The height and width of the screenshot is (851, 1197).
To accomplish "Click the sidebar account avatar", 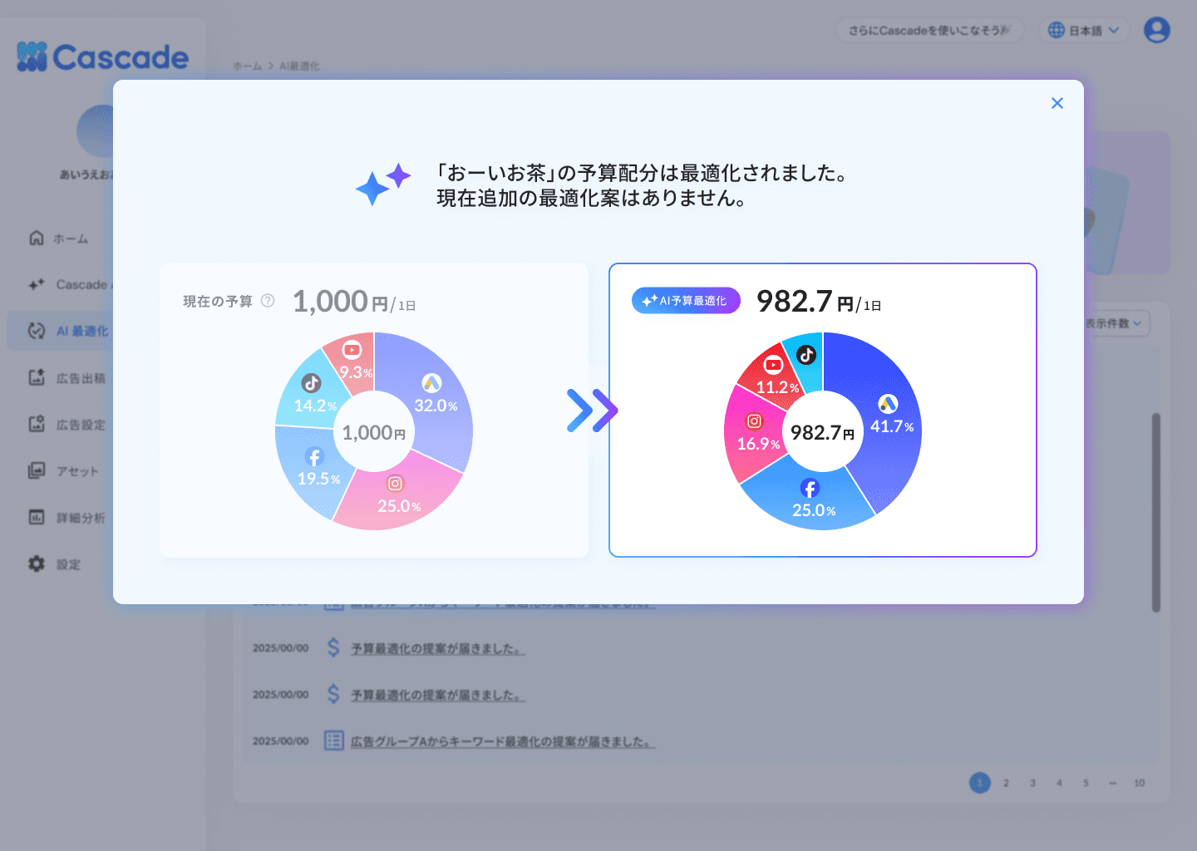I will 95,131.
